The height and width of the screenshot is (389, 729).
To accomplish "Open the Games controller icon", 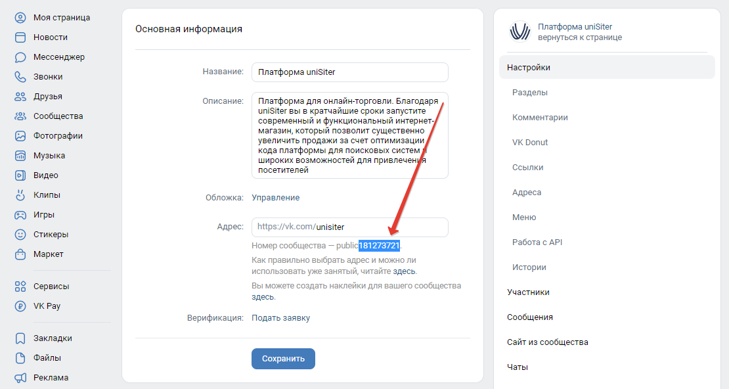I will tap(21, 215).
